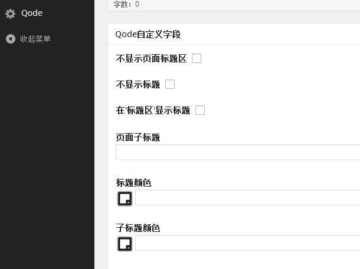Enable the 不显示页面标题区 checkbox
The width and height of the screenshot is (360, 269).
click(x=197, y=58)
